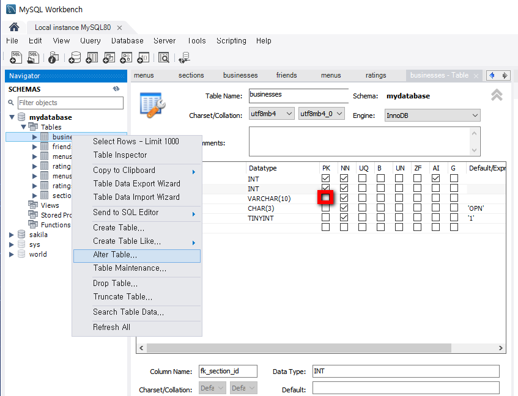Switch to the sections tab
518x396 pixels.
click(191, 76)
